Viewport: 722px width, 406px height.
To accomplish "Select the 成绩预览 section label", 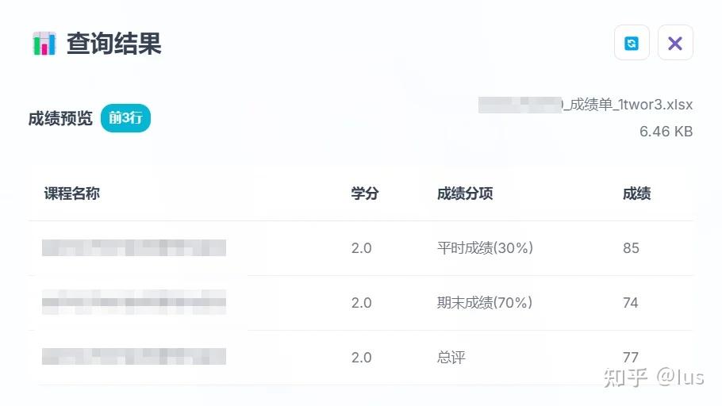I will (x=60, y=120).
